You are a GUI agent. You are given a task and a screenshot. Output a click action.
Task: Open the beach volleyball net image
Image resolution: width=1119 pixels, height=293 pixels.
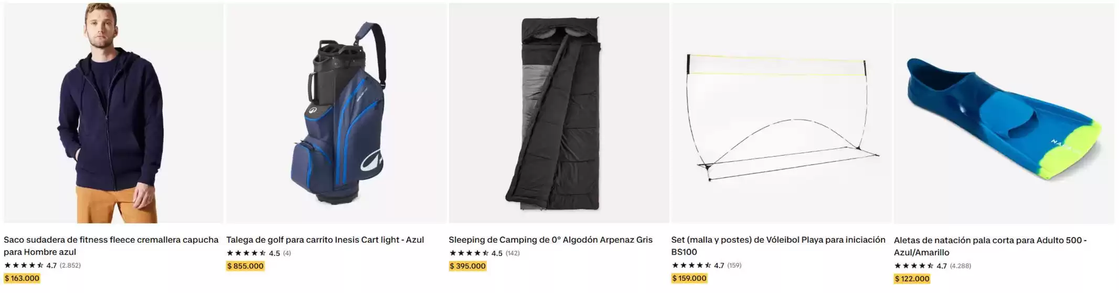click(x=781, y=113)
